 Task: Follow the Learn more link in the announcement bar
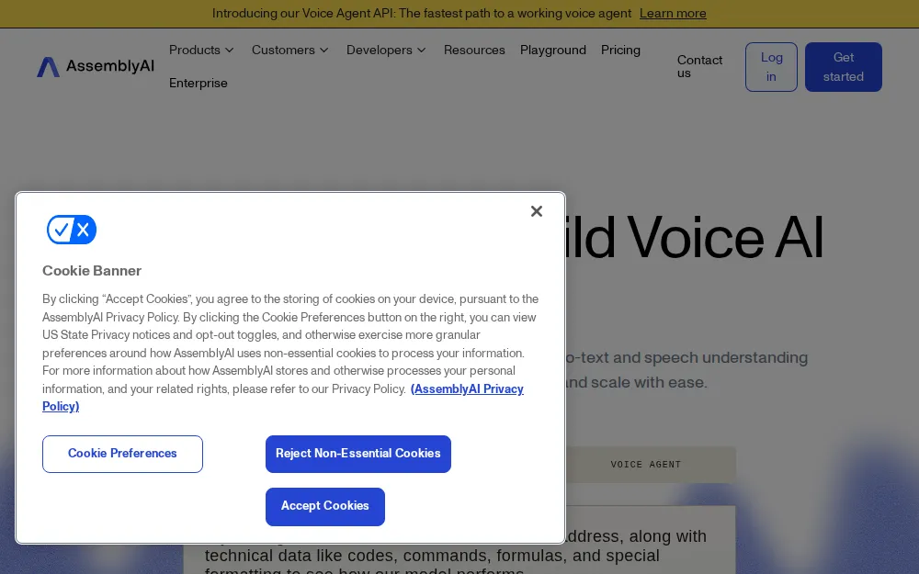673,14
